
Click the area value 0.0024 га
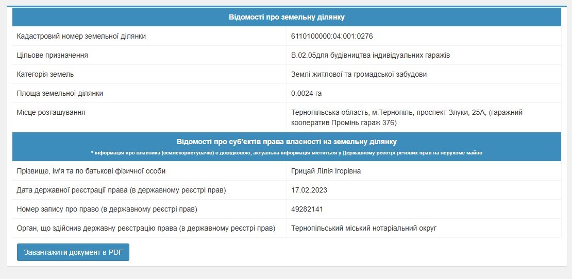click(307, 93)
